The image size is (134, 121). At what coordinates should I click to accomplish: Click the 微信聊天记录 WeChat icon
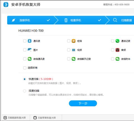[x=73, y=59]
